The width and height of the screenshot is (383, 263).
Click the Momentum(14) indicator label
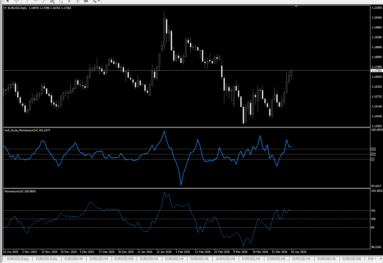(x=14, y=191)
